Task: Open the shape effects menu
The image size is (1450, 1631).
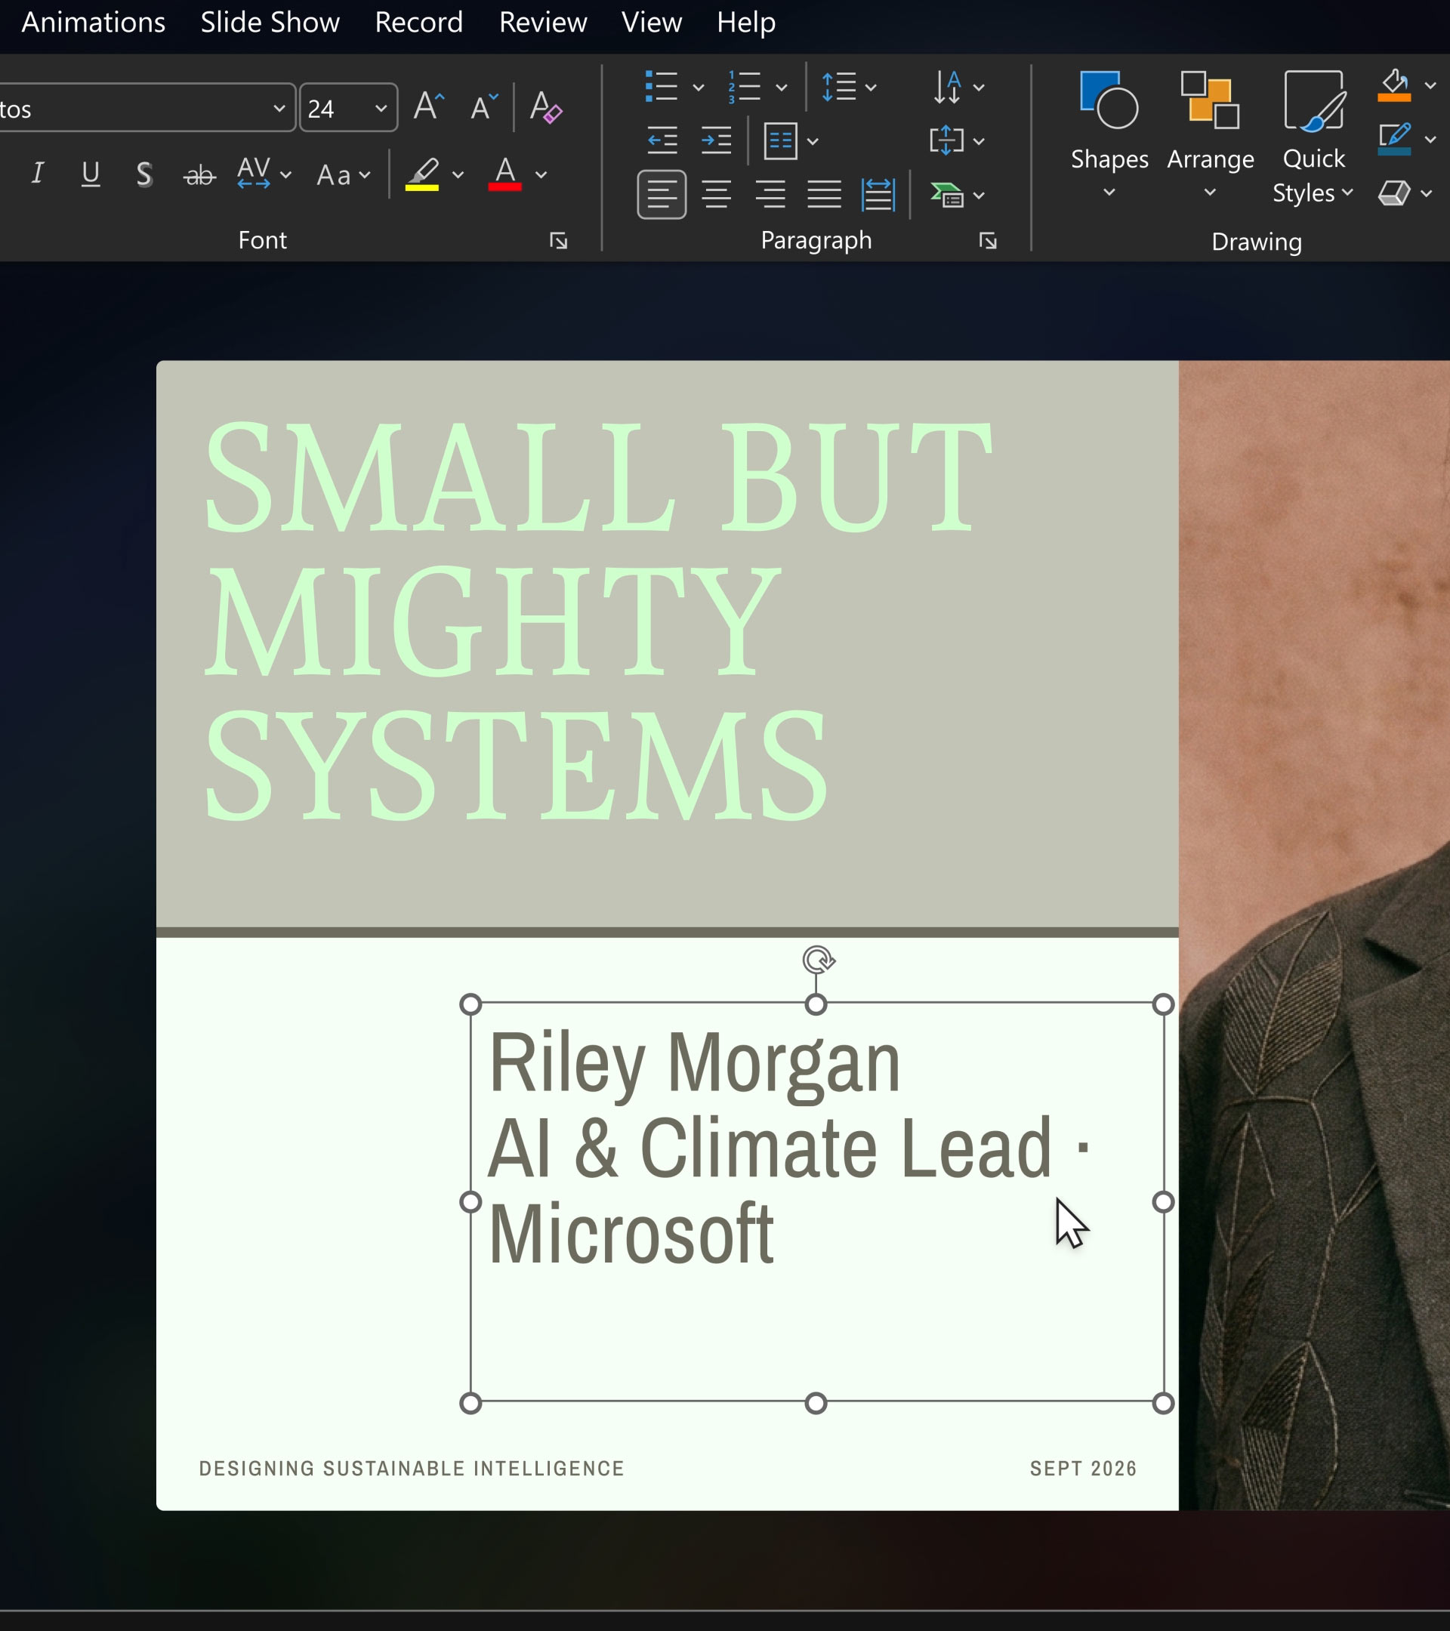Action: pyautogui.click(x=1405, y=193)
